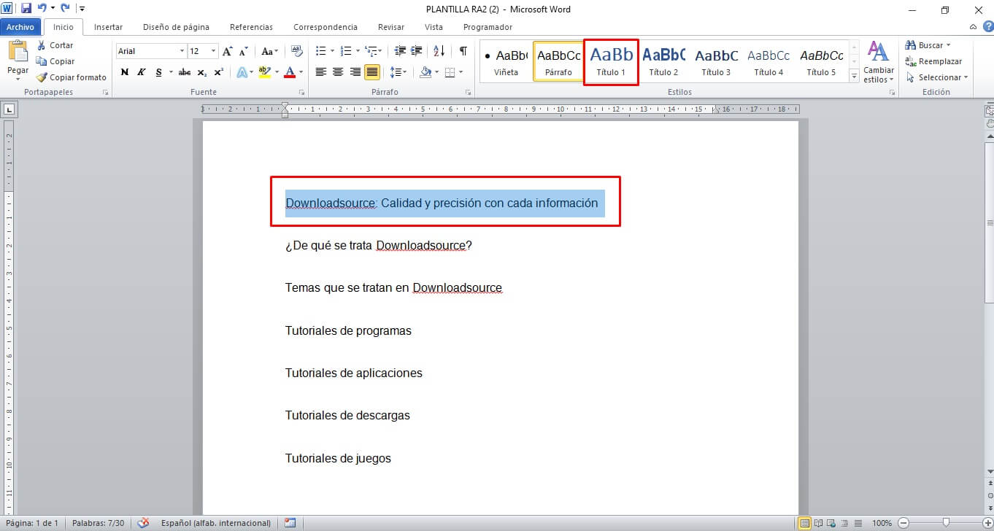Switch to Programador tab
The image size is (994, 531).
[488, 27]
